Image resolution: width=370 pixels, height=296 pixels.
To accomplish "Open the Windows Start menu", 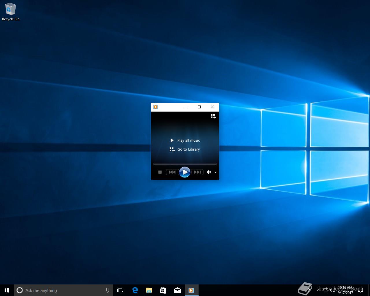I will pyautogui.click(x=7, y=290).
